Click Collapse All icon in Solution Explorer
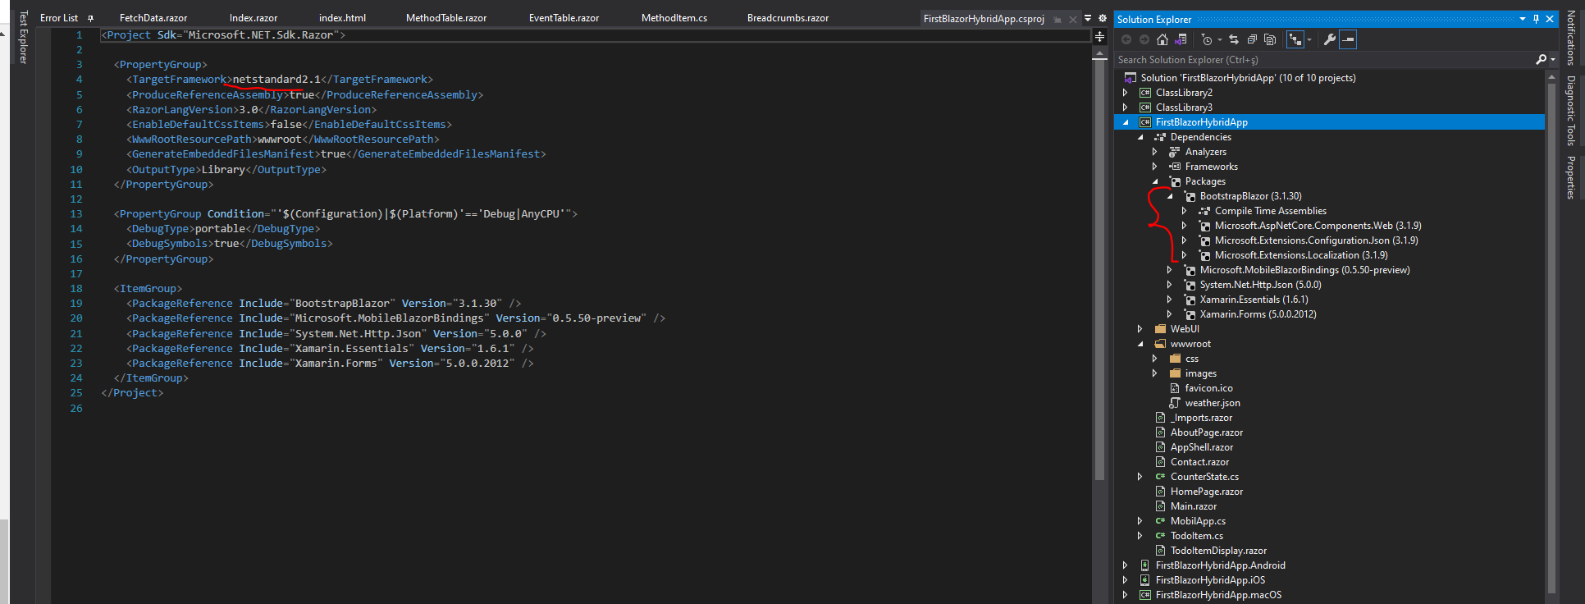 [x=1252, y=39]
